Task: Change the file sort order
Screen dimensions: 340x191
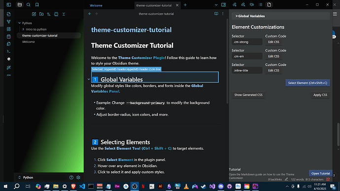Action: pos(49,14)
